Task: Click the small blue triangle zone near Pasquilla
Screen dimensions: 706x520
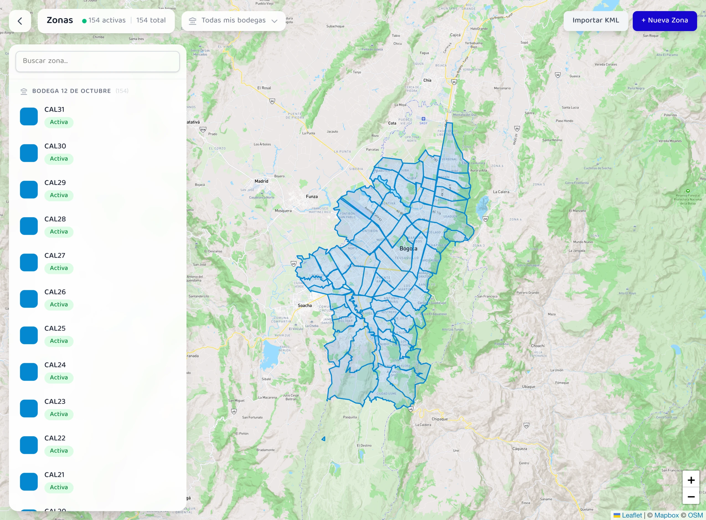Action: coord(323,439)
